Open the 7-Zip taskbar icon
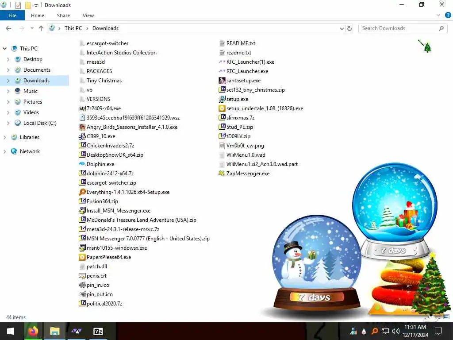 pos(98,331)
